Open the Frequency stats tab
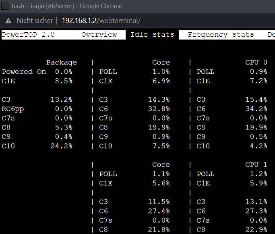The image size is (275, 234). point(221,35)
